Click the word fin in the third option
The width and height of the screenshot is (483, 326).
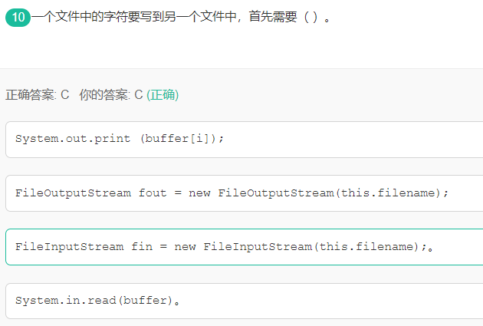tap(142, 247)
